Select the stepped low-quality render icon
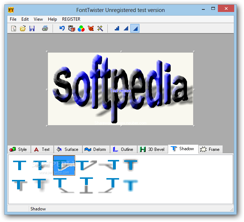This screenshot has width=244, height=222. 117,28
